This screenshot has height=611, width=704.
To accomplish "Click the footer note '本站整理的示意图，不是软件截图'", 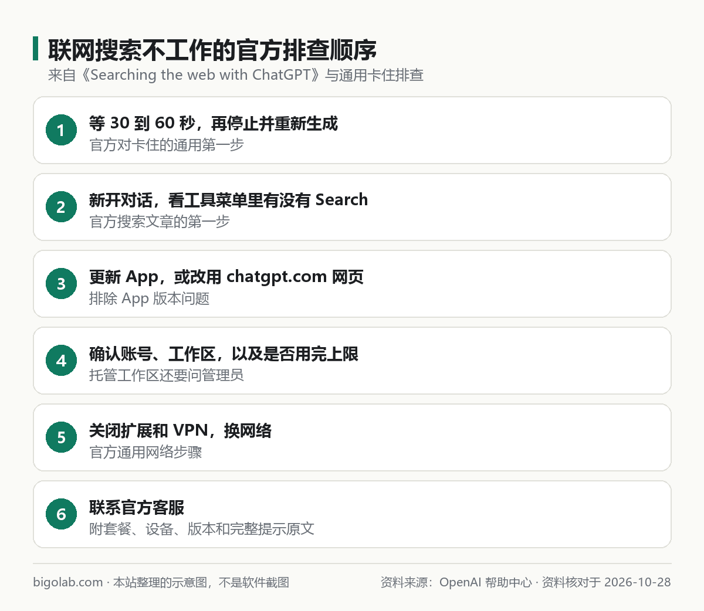I will [201, 582].
